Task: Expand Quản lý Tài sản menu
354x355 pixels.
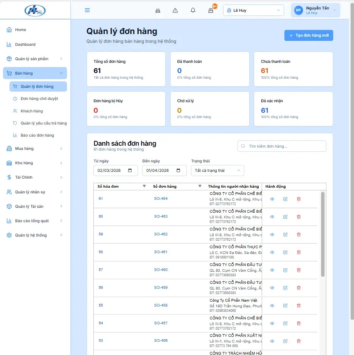Action: tap(35, 206)
